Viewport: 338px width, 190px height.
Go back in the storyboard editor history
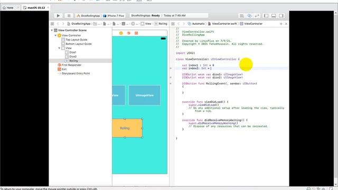point(58,24)
